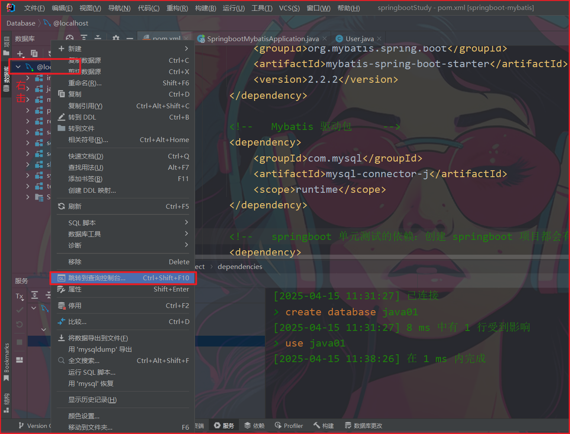
Task: Click the 'use java01' line in the console output
Action: [x=310, y=343]
